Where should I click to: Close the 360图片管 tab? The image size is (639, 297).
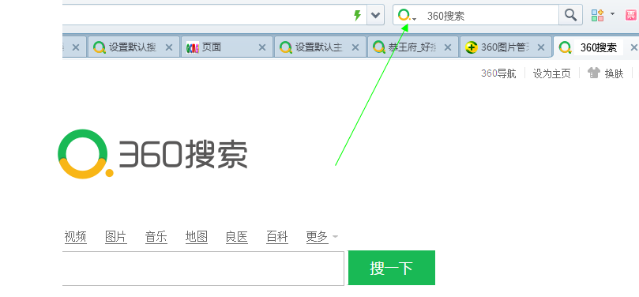[x=541, y=47]
